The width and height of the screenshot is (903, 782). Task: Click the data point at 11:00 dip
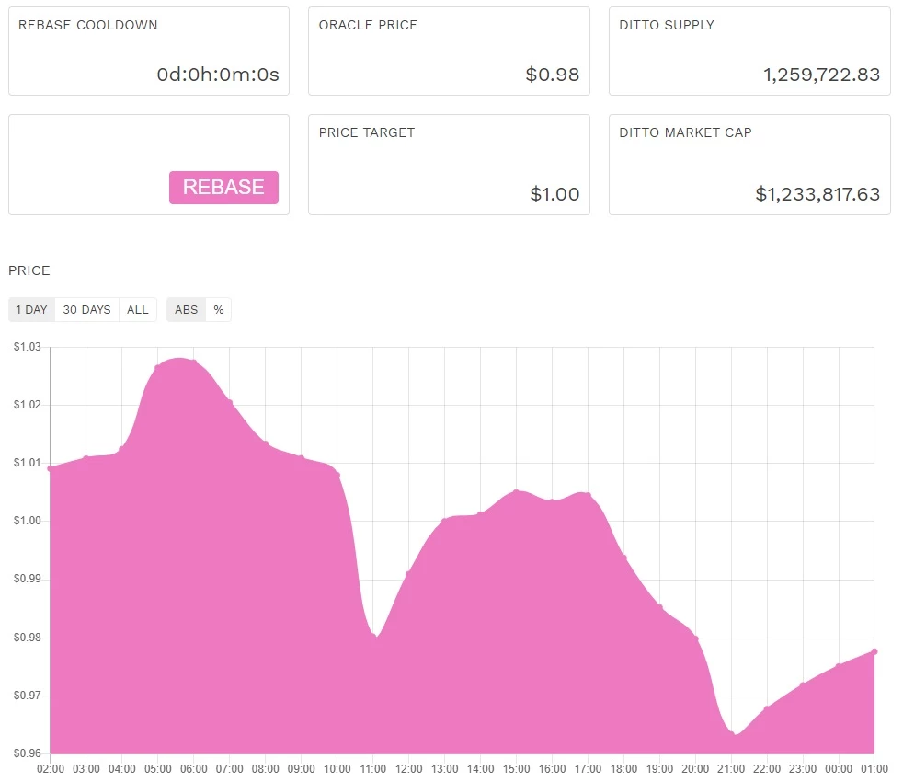pyautogui.click(x=373, y=636)
